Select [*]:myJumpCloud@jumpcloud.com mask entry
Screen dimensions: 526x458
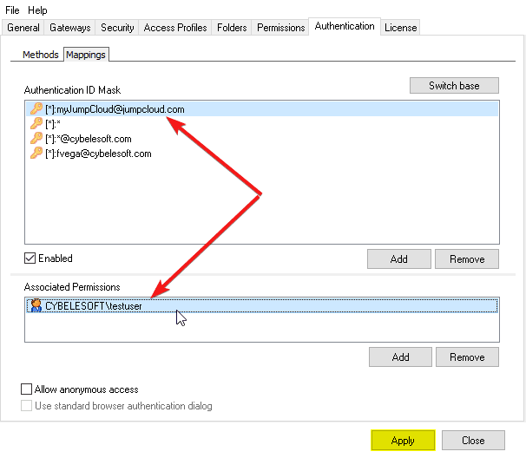[x=262, y=109]
